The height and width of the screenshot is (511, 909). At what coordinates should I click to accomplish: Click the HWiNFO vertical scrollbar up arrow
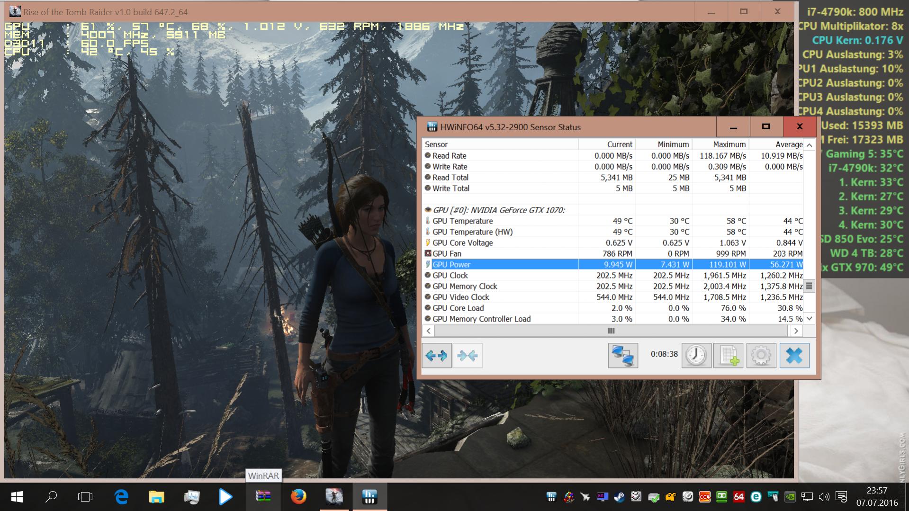pyautogui.click(x=809, y=145)
